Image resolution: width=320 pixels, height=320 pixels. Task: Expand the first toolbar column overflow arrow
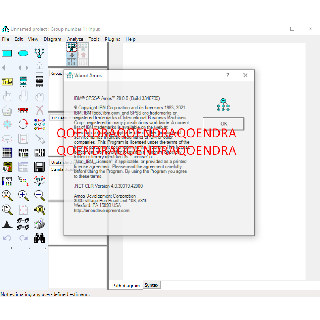pyautogui.click(x=12, y=248)
